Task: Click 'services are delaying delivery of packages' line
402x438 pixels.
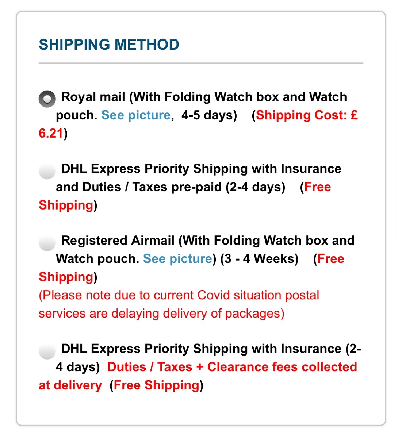Action: 161,314
